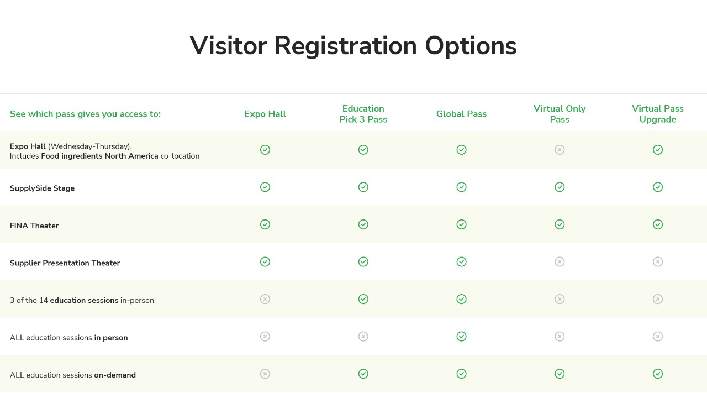Click Education Pick 3 X for ALL sessions in person
Screen dimensions: 707x393
coord(363,337)
